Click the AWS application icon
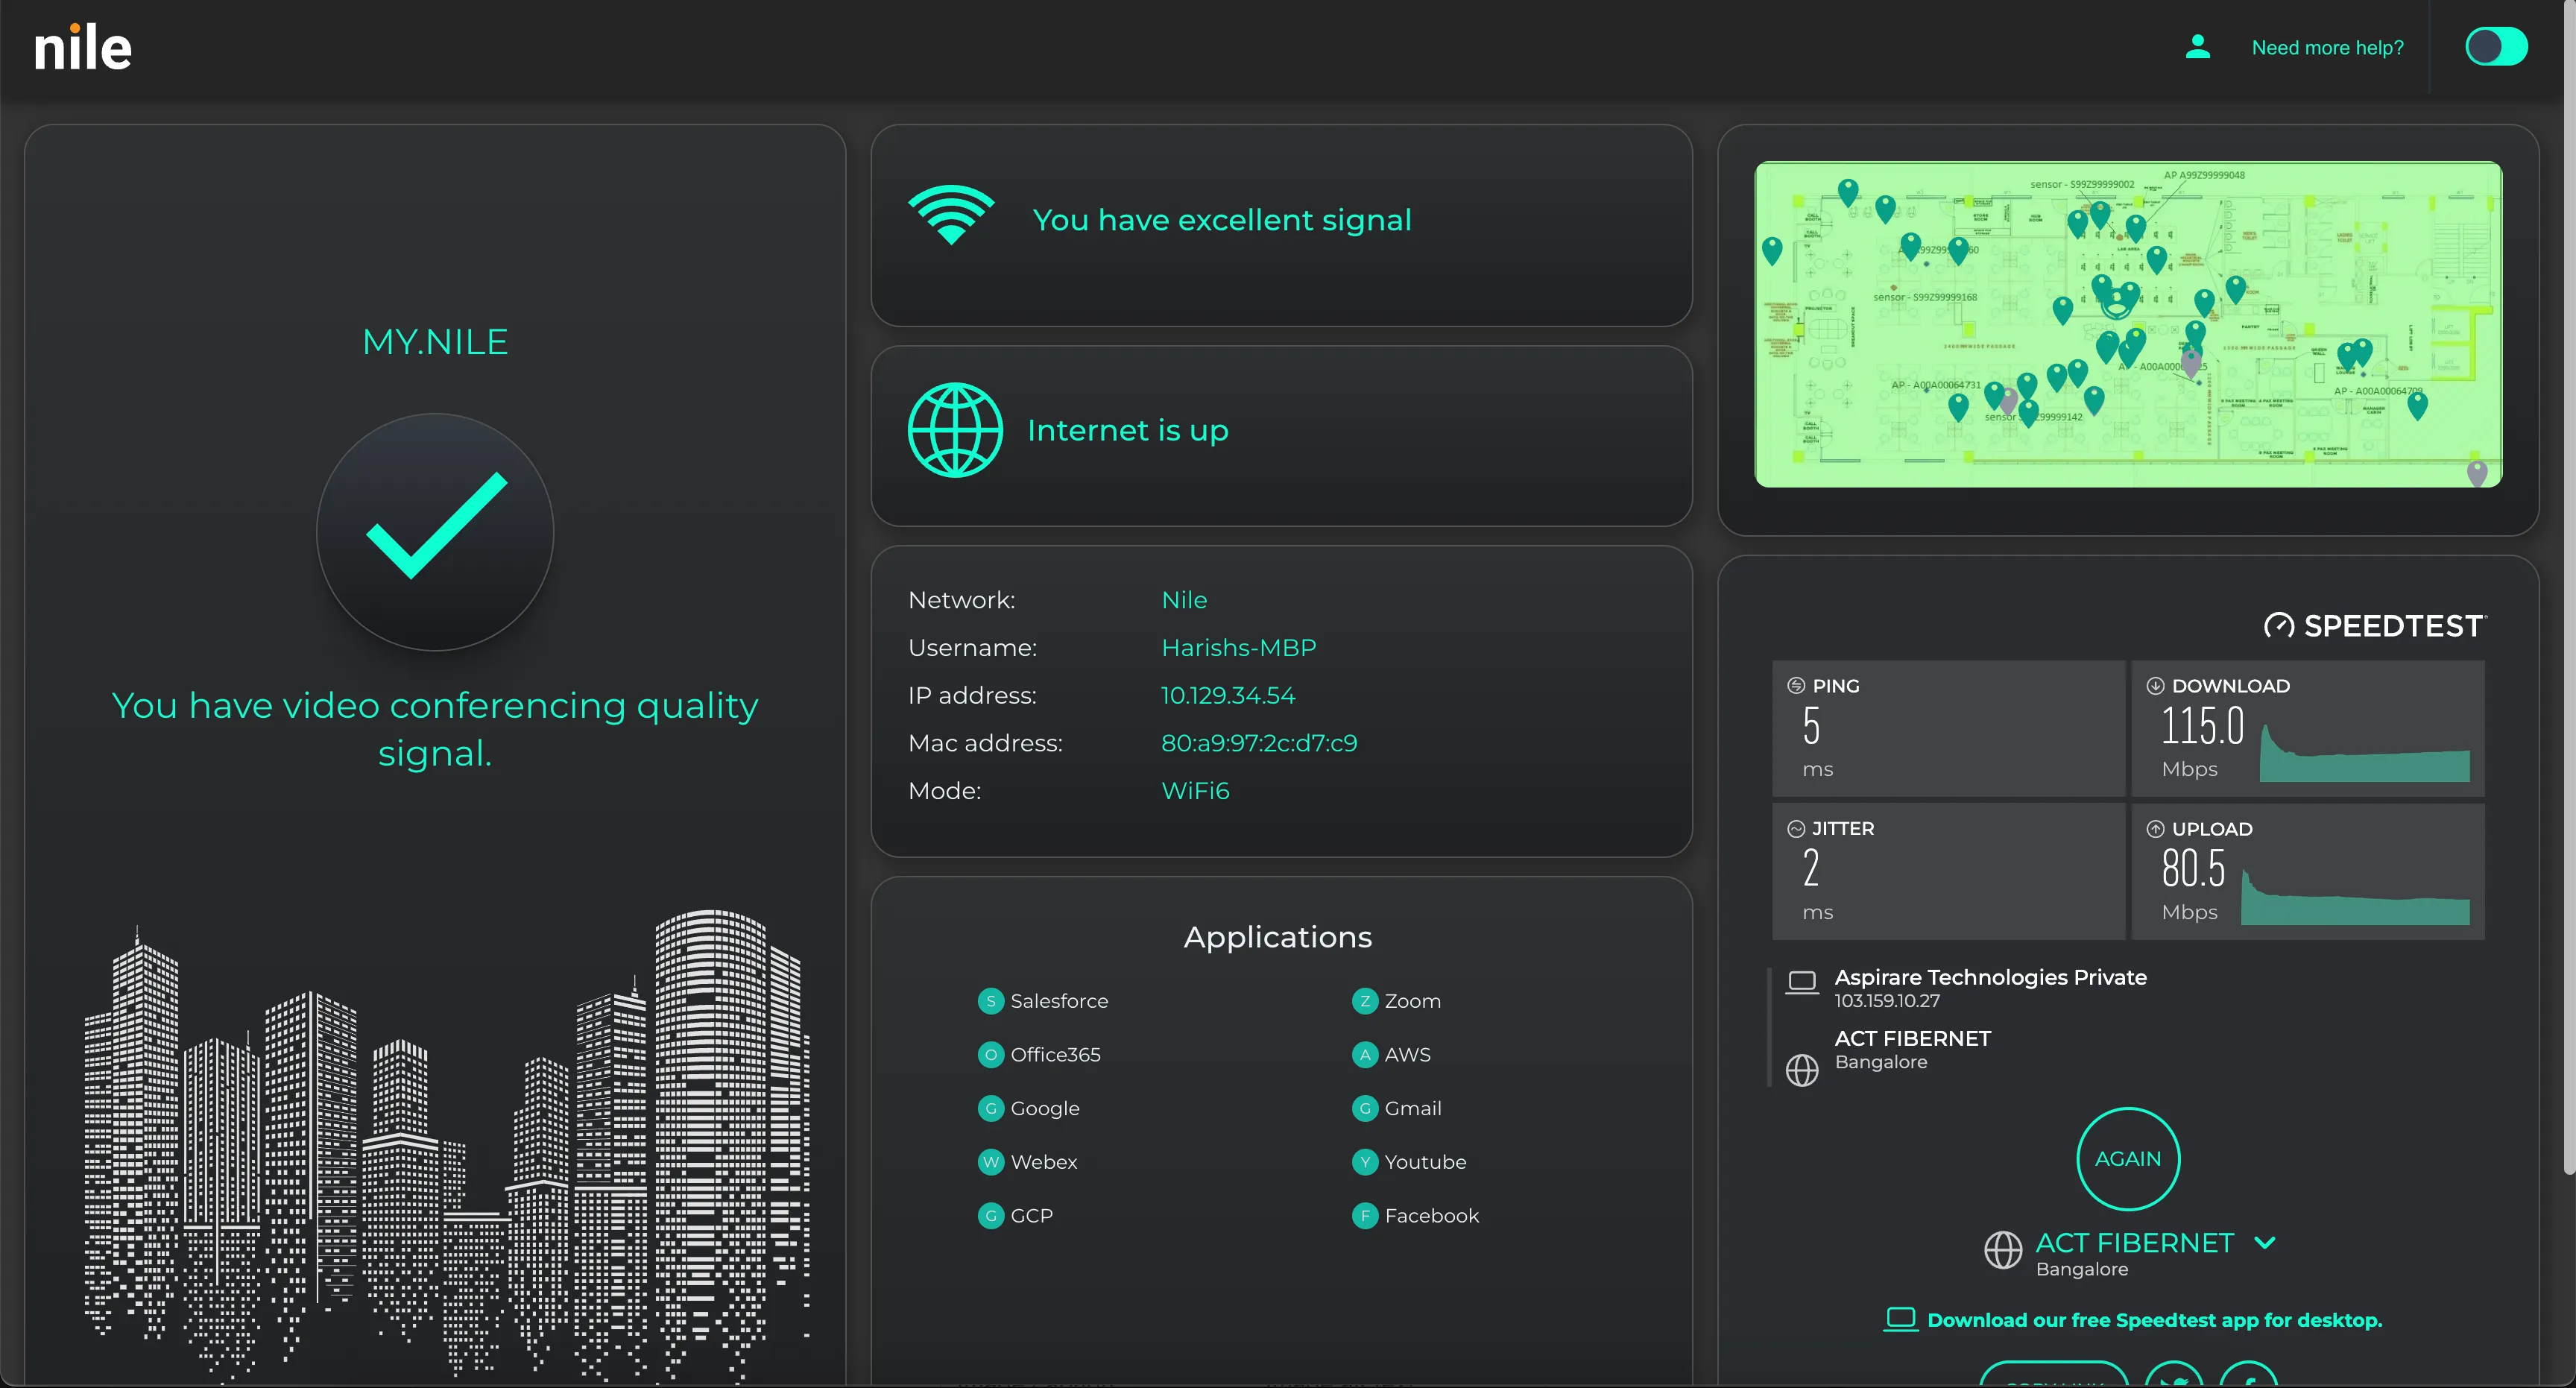Viewport: 2576px width, 1388px height. [1364, 1055]
